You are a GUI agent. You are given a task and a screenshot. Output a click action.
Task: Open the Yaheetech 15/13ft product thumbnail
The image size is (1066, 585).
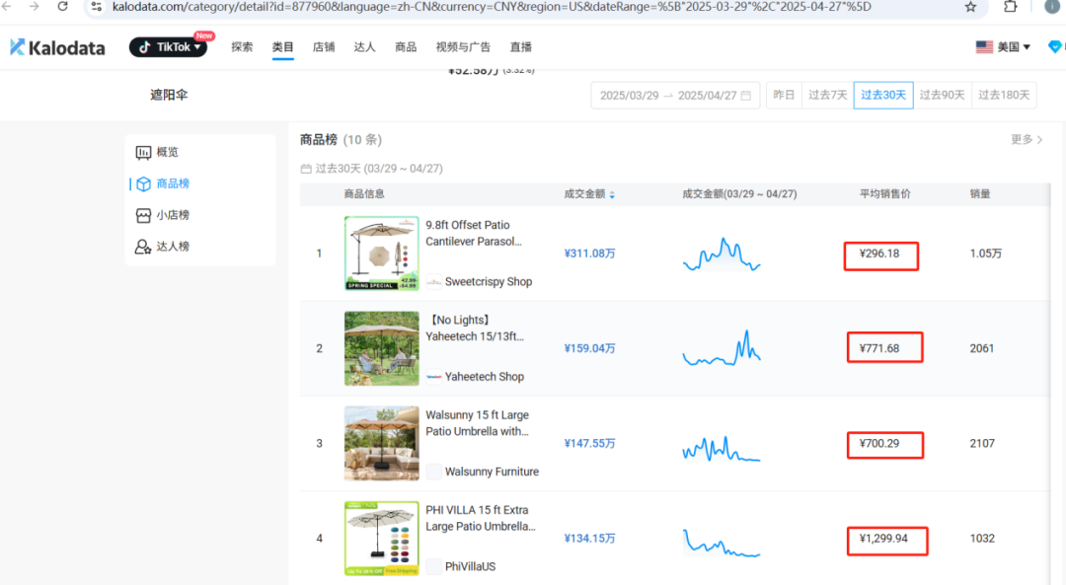coord(381,348)
